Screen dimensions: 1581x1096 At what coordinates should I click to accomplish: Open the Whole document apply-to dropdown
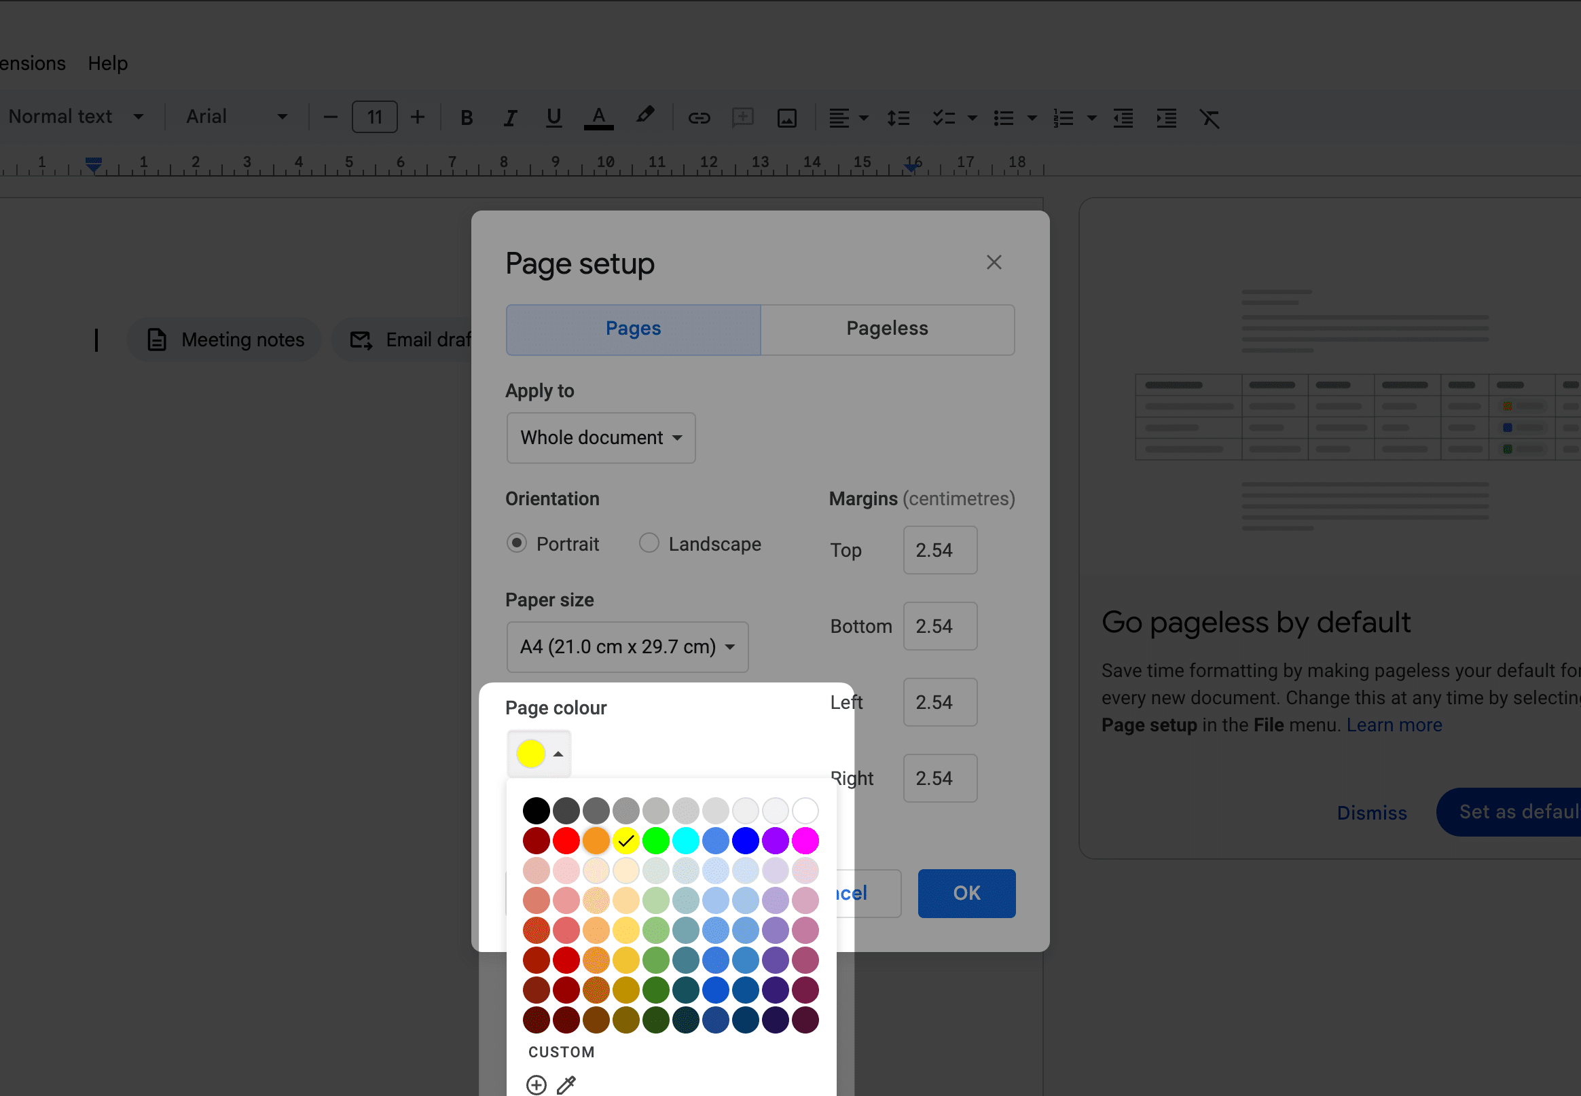pos(601,437)
